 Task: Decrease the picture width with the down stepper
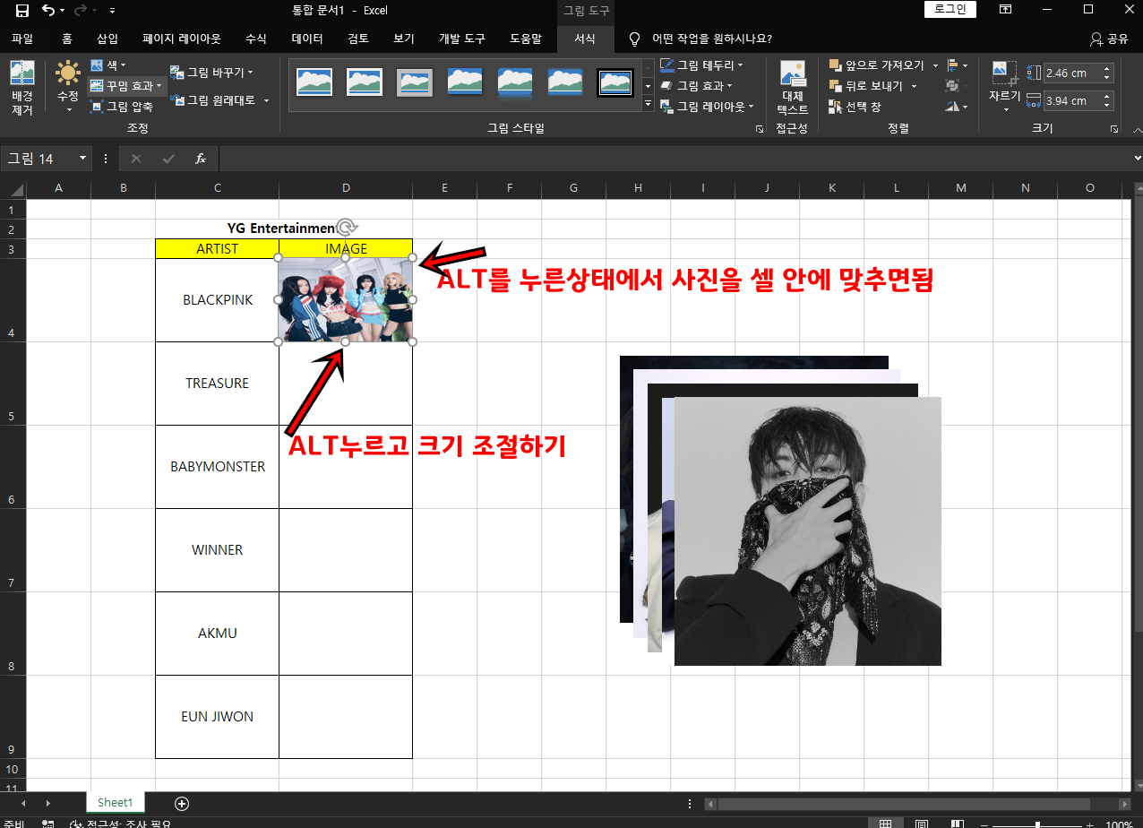1107,106
